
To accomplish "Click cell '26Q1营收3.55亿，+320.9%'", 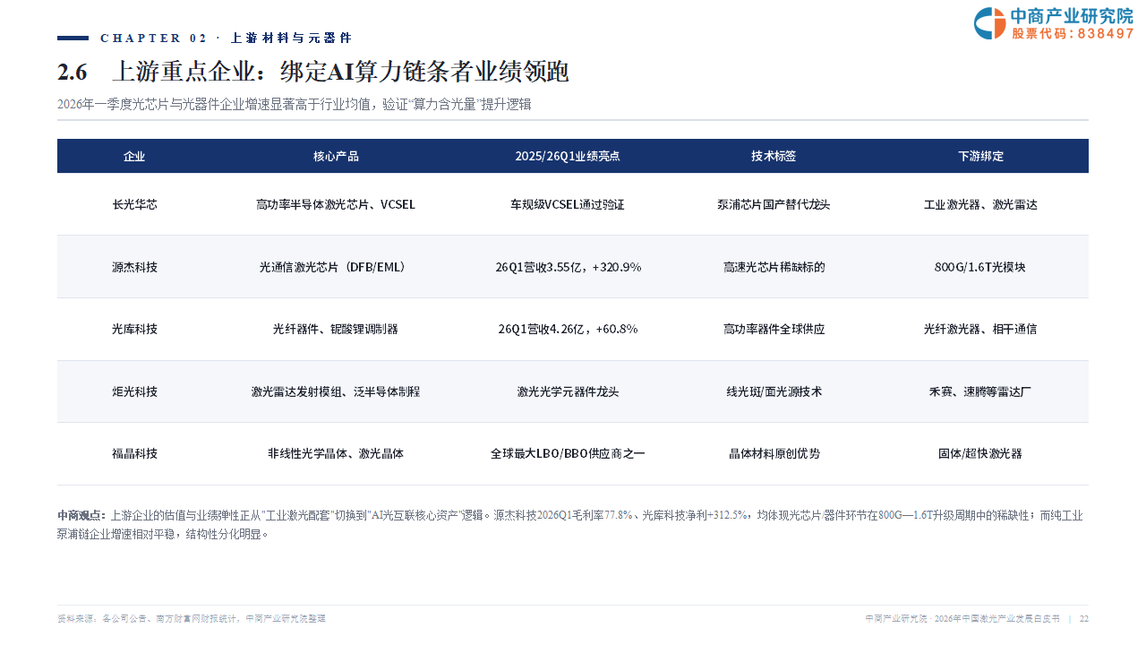I will [568, 267].
